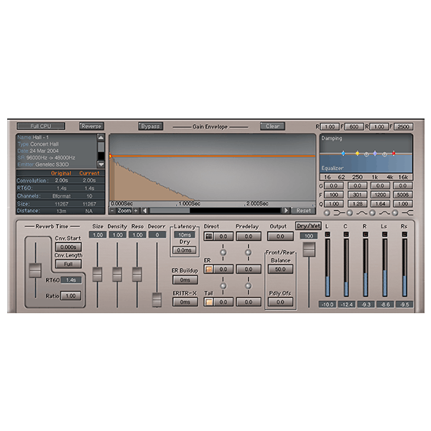Click the zoom in plus icon
The image size is (431, 431).
click(135, 210)
